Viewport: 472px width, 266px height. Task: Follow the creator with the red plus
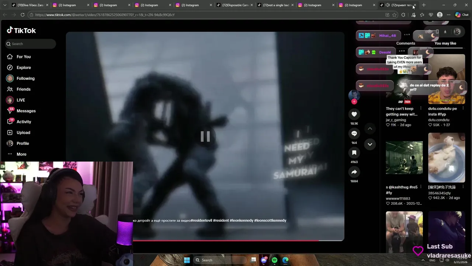click(354, 102)
